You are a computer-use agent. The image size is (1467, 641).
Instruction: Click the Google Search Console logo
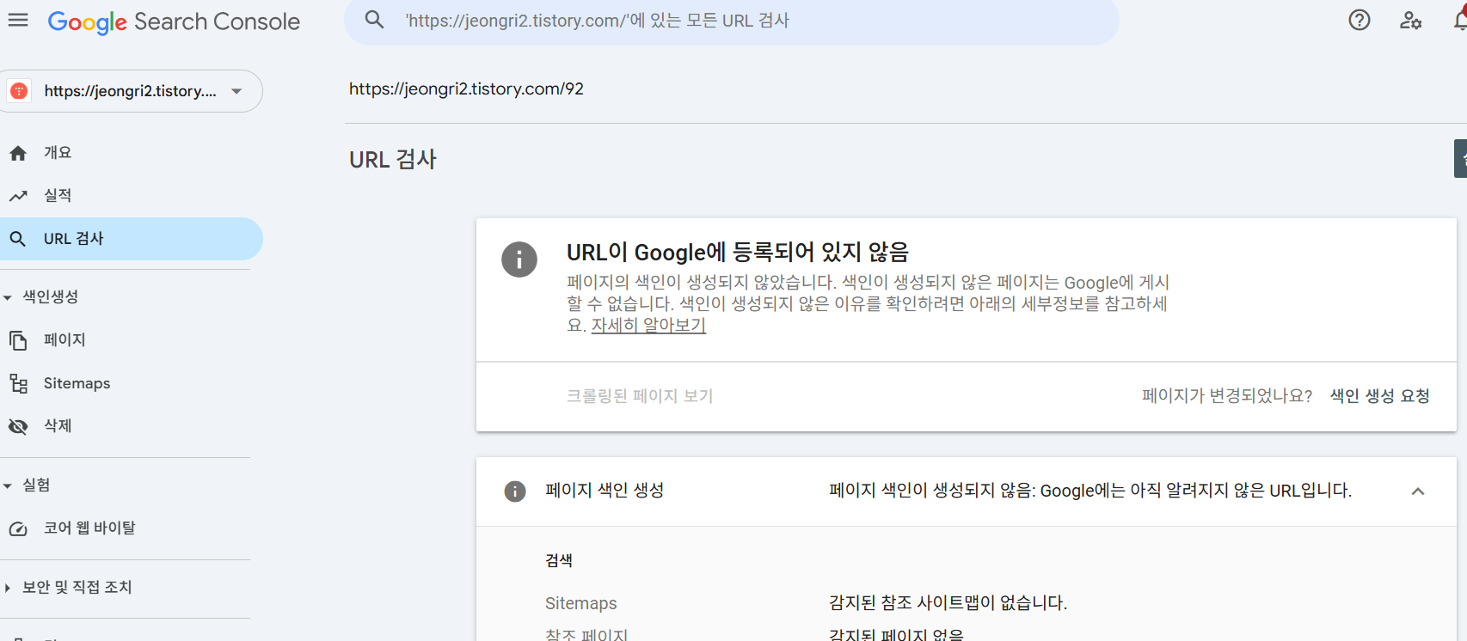click(x=174, y=21)
